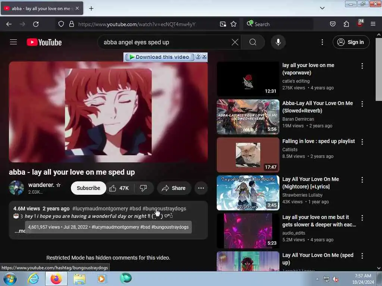Click the Sign in button
Screen dimensions: 382x286
(x=351, y=42)
